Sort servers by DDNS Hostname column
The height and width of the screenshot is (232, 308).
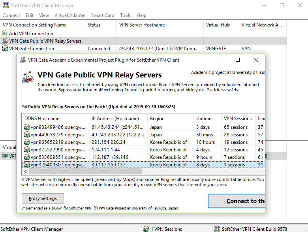(55, 118)
